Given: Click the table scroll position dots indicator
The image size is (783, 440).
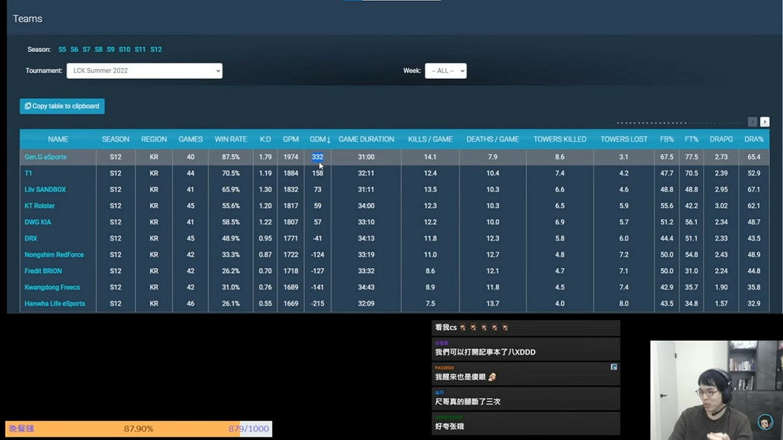Looking at the screenshot, I should pyautogui.click(x=680, y=123).
